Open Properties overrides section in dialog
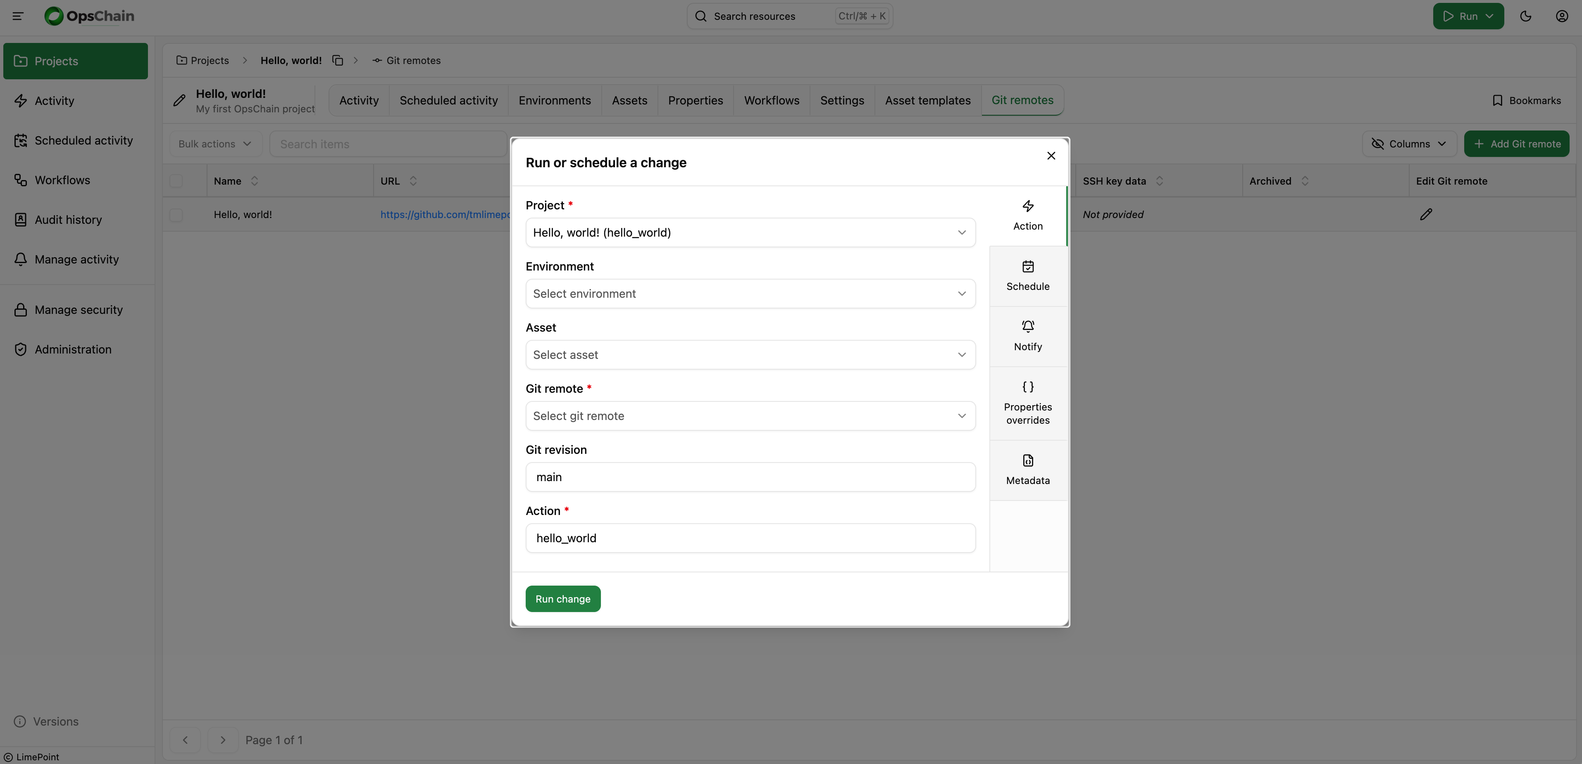The height and width of the screenshot is (764, 1582). pos(1027,403)
